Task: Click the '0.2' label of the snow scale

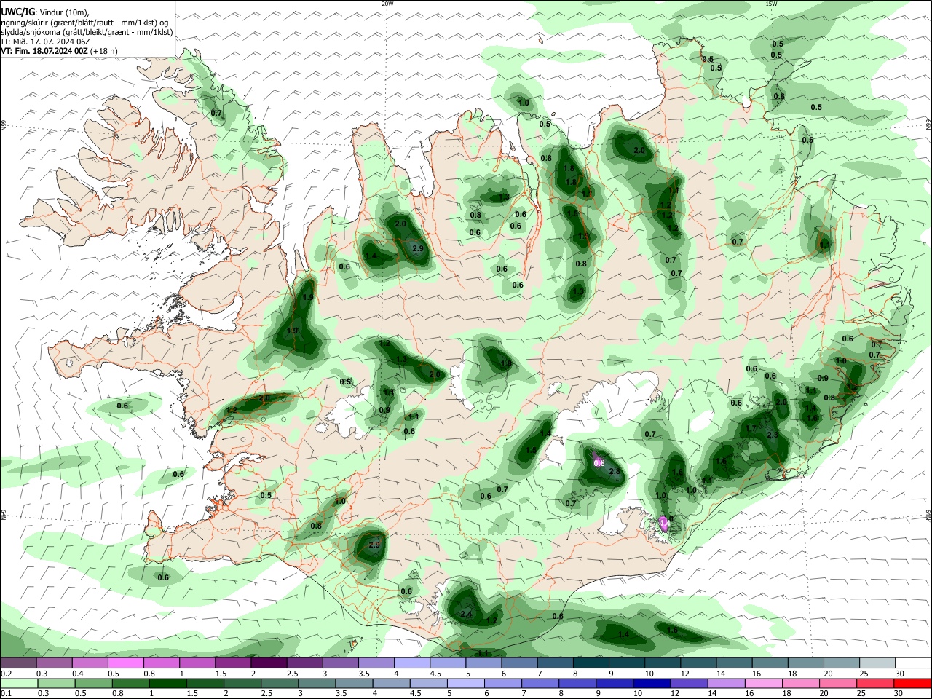Action: [6, 674]
